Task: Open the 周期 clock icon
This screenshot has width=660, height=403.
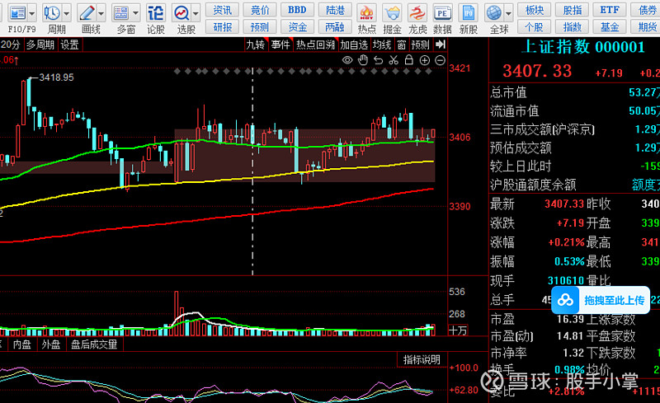Action: 52,13
